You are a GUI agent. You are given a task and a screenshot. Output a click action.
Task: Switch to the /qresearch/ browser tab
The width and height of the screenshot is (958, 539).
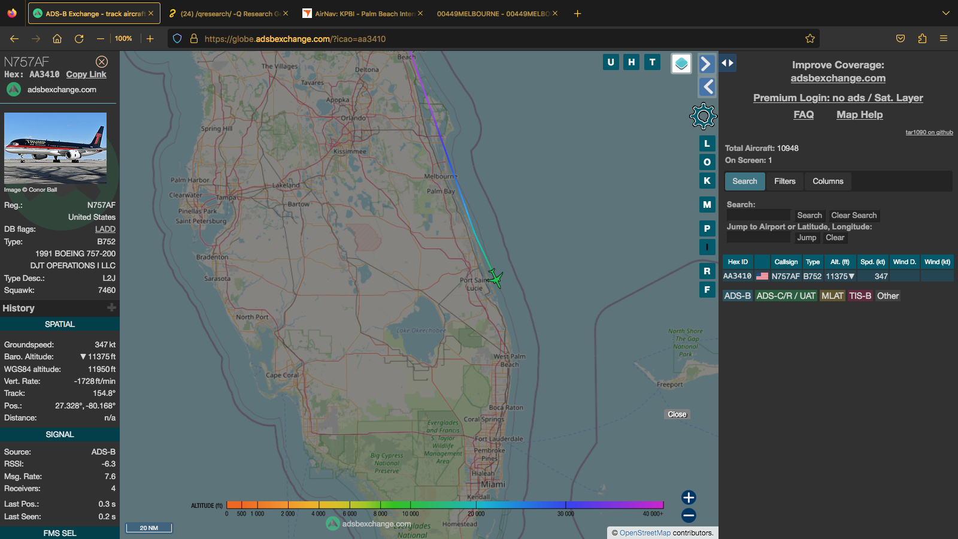228,13
